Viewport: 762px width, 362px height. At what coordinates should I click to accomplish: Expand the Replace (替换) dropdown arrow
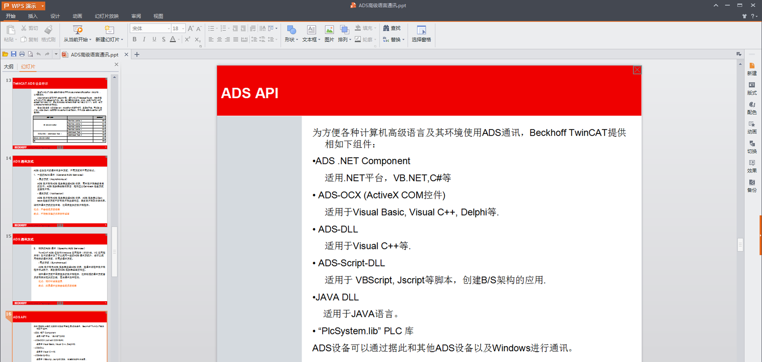(x=403, y=39)
